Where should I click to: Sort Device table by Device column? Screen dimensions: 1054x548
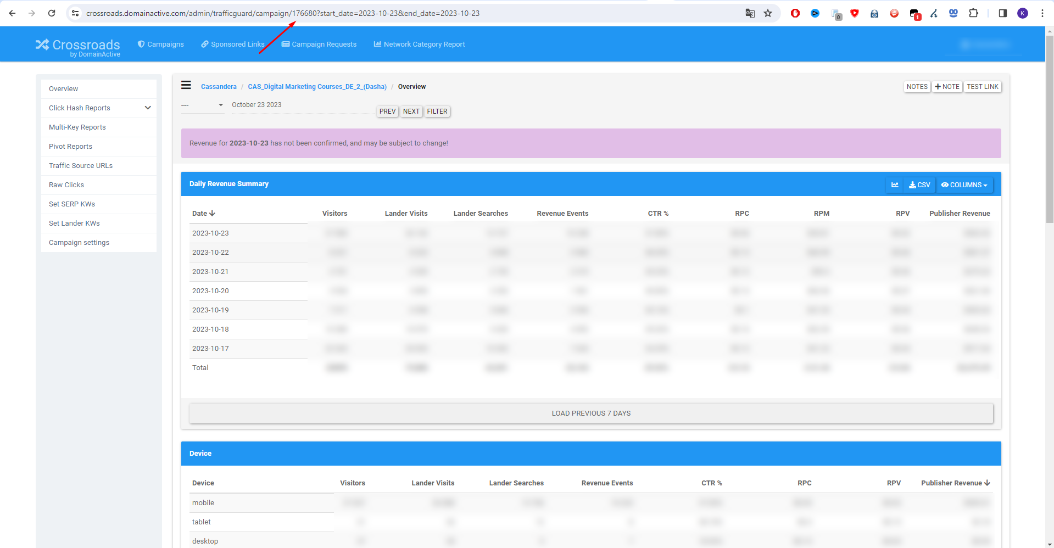(x=203, y=483)
